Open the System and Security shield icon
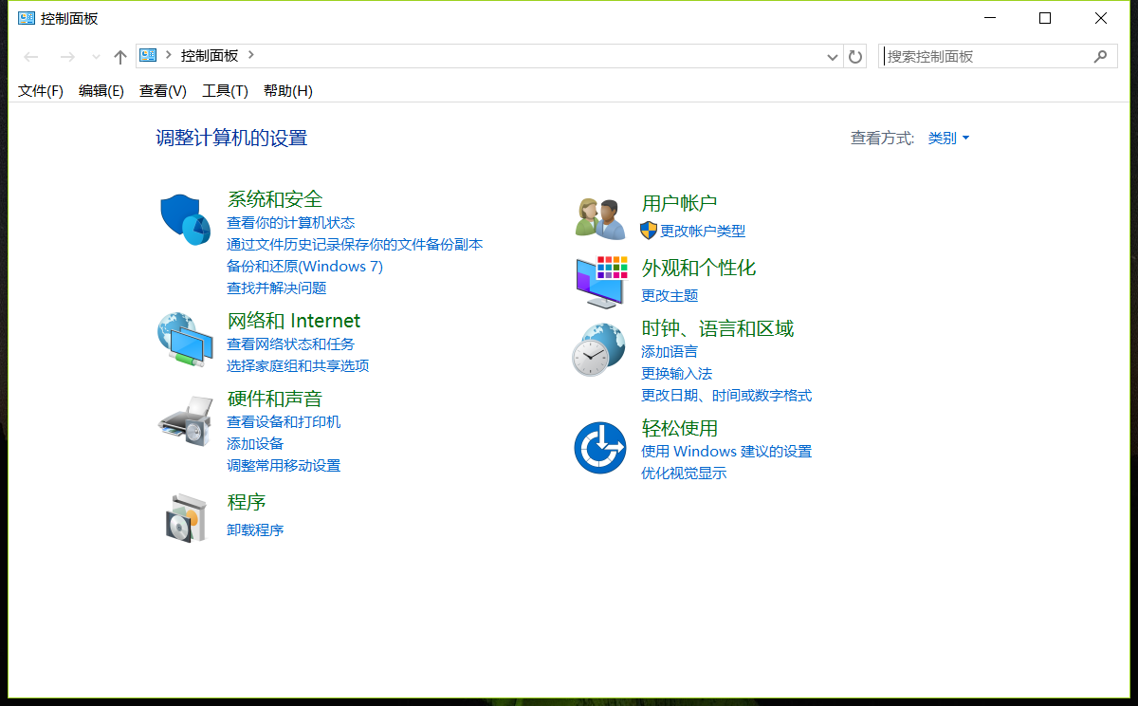Screen dimensions: 1138x706 click(185, 219)
